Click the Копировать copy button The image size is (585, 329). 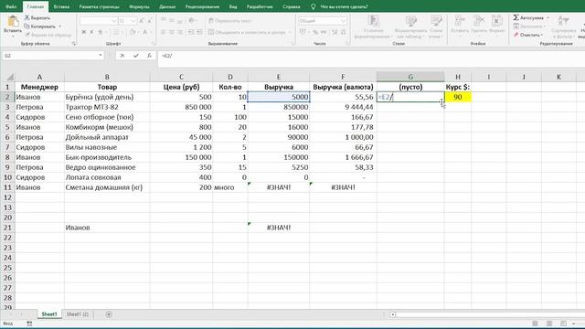[x=39, y=27]
